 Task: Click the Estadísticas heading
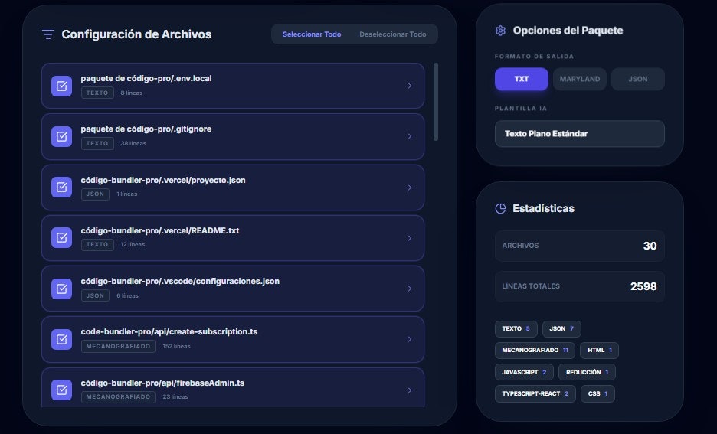pos(543,209)
